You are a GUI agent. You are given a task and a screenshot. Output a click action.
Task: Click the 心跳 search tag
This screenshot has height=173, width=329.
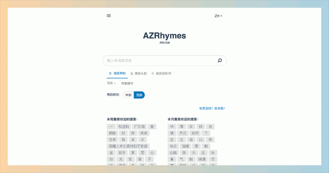pyautogui.click(x=173, y=153)
